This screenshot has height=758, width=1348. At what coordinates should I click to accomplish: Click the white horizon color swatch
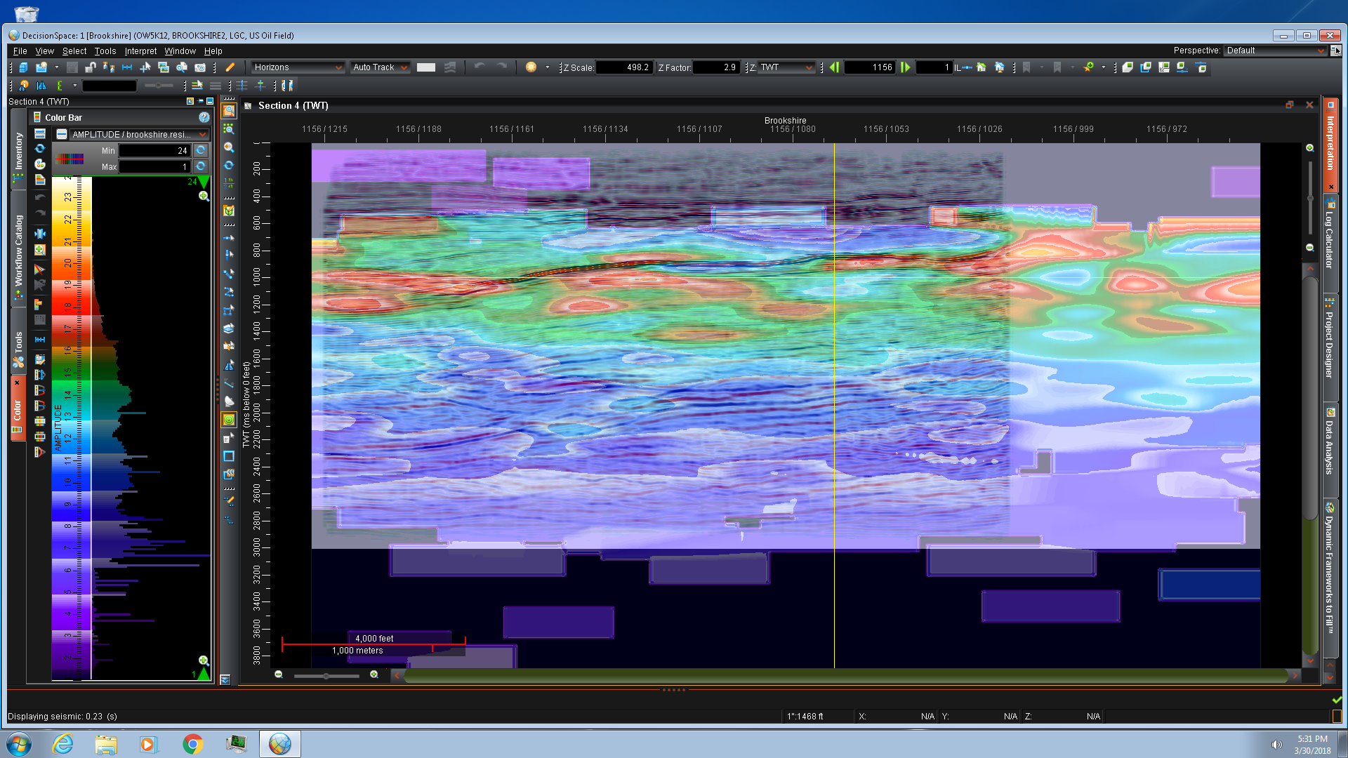pyautogui.click(x=426, y=67)
